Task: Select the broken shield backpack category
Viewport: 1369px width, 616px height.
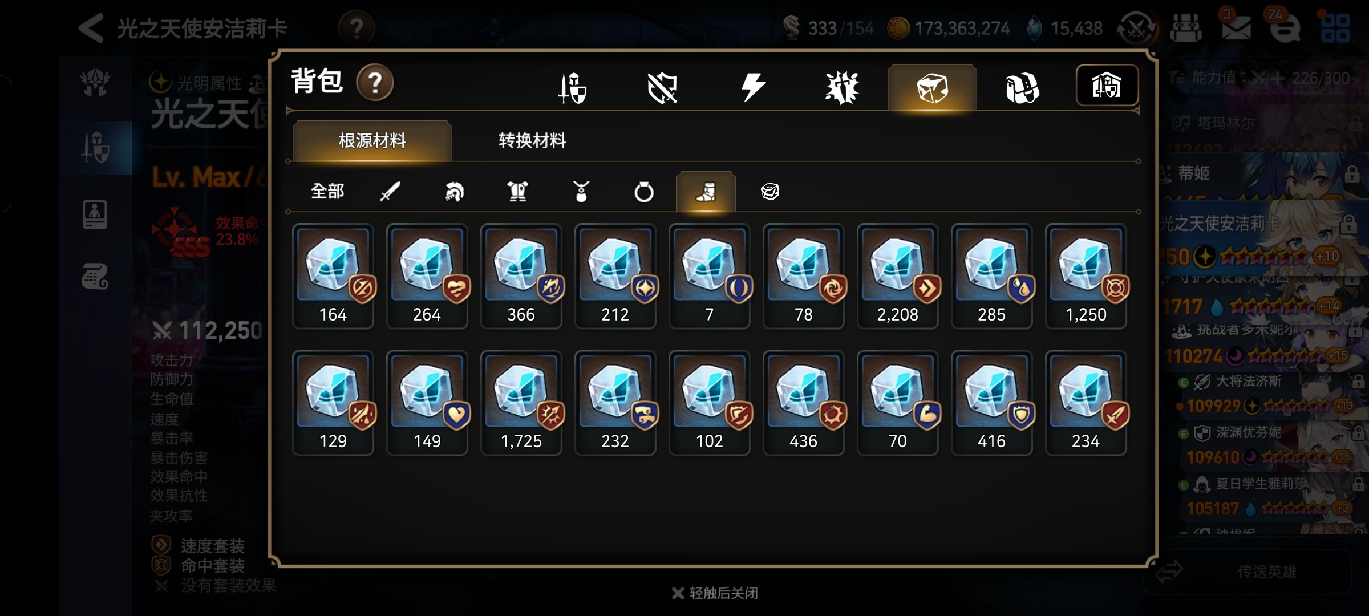Action: click(662, 87)
